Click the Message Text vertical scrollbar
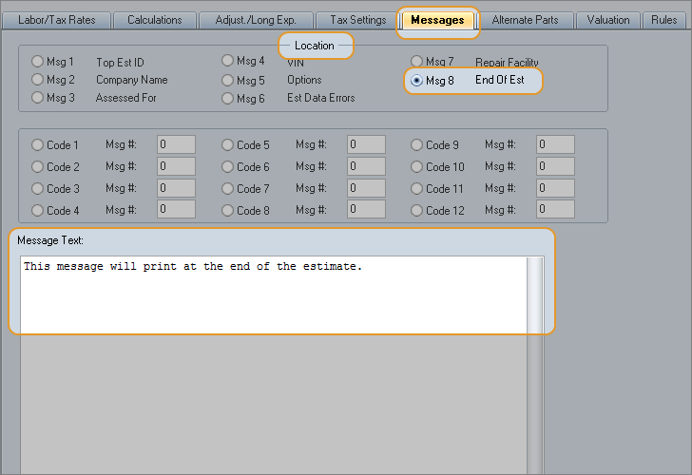 pyautogui.click(x=536, y=294)
